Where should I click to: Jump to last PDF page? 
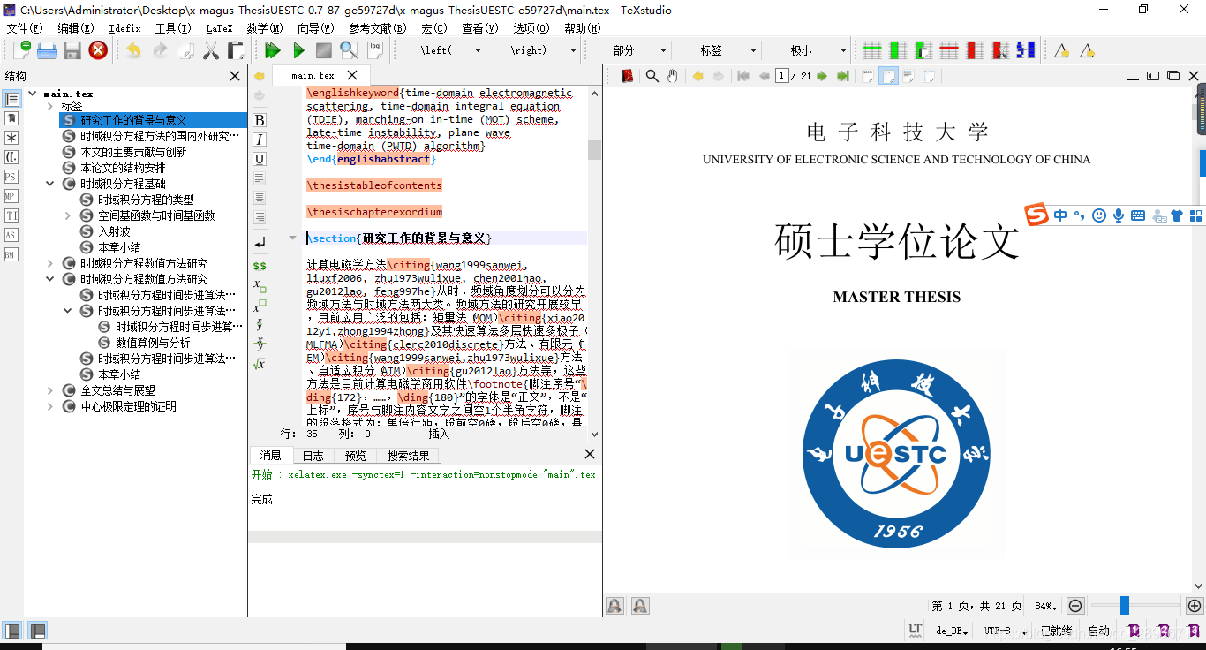point(843,76)
